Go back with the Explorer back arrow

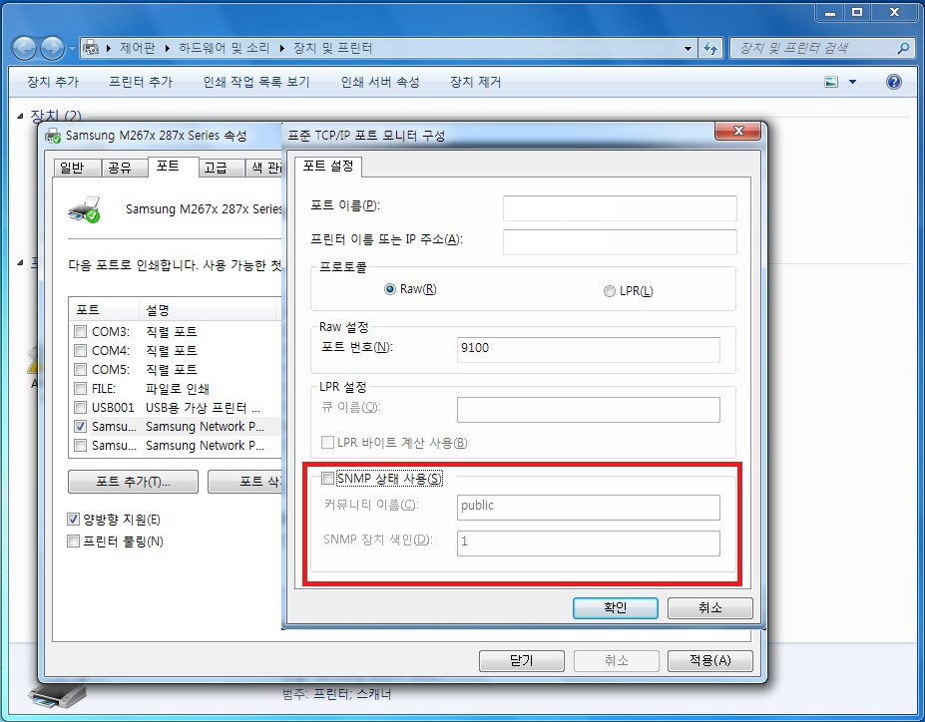coord(24,48)
